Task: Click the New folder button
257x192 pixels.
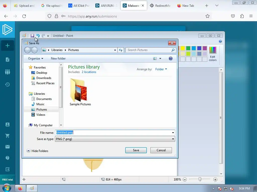Action: tap(58, 58)
